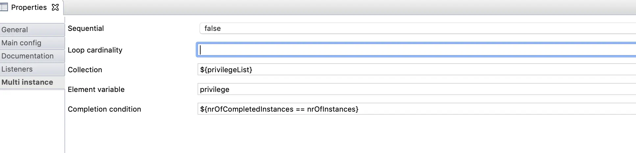This screenshot has width=636, height=153.
Task: Click the Collection label text
Action: click(x=85, y=70)
